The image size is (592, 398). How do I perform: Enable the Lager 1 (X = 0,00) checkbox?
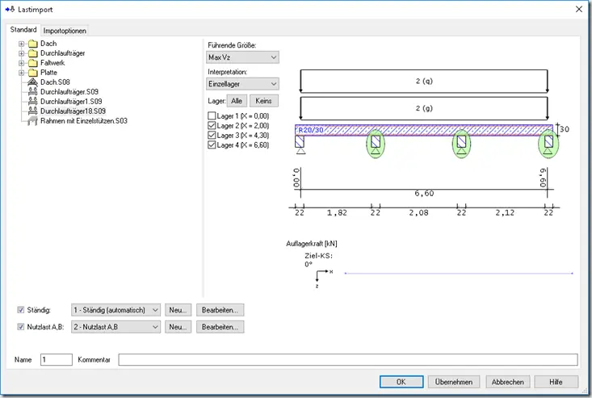(x=212, y=115)
